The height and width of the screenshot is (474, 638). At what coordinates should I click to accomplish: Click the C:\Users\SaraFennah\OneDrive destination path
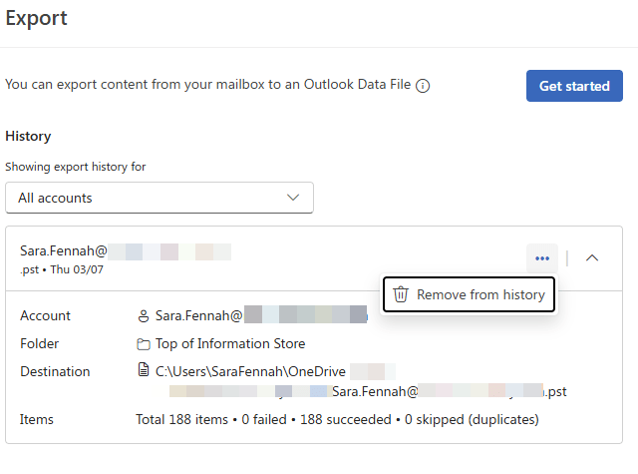[249, 371]
